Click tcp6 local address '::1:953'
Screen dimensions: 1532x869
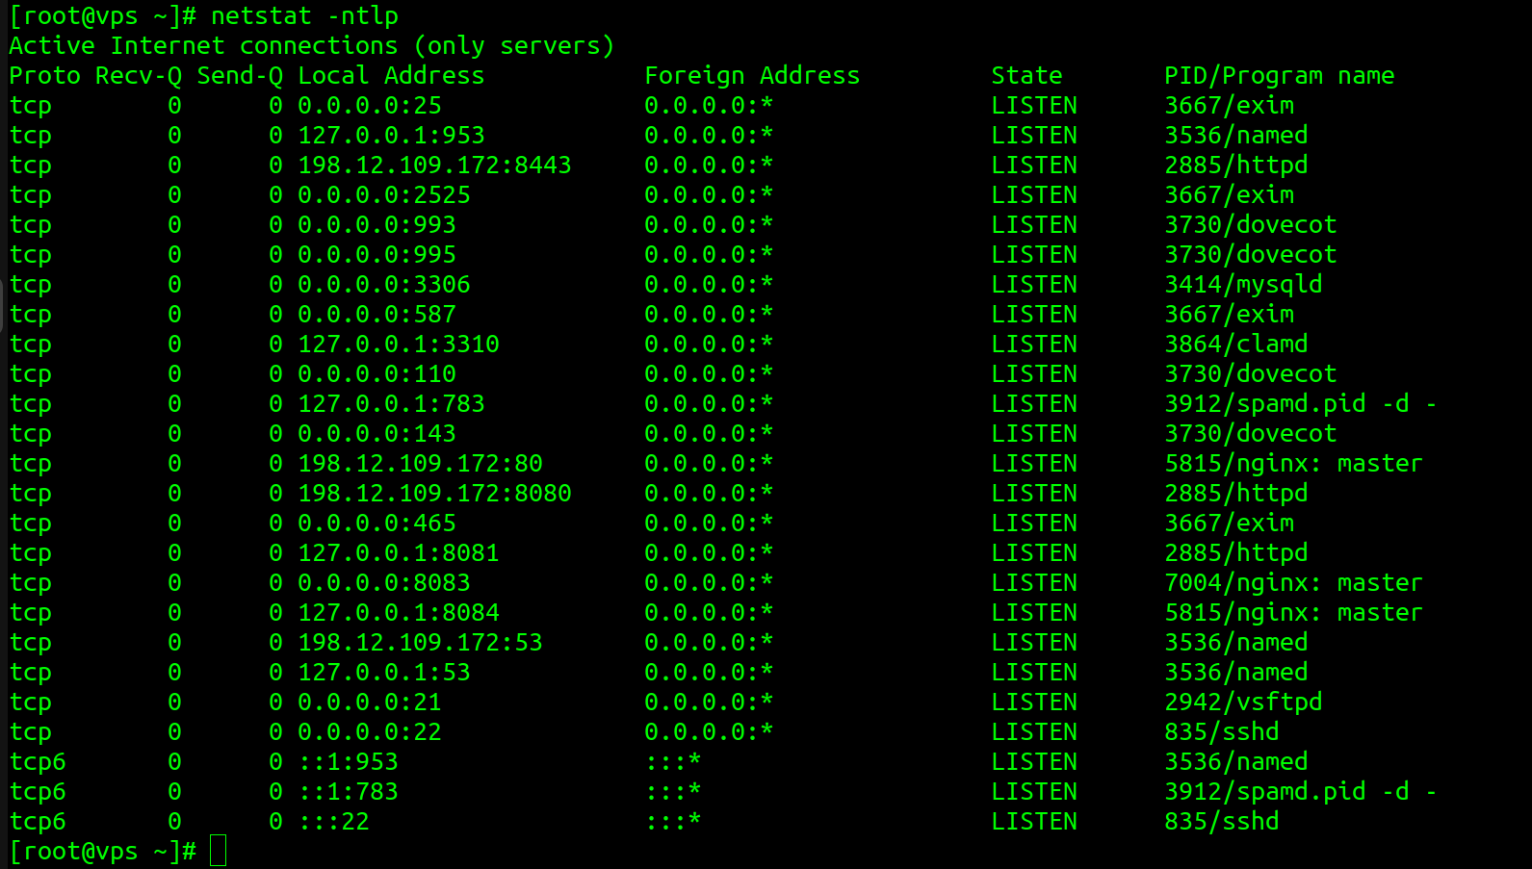point(348,762)
